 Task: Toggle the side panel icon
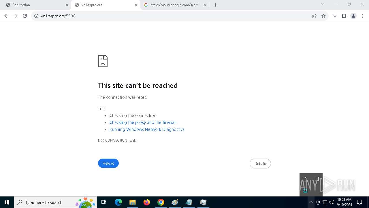(x=344, y=16)
